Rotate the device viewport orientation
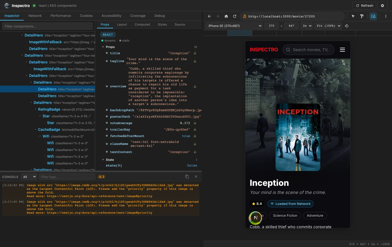Screen dimensions: 392x247 [347, 26]
